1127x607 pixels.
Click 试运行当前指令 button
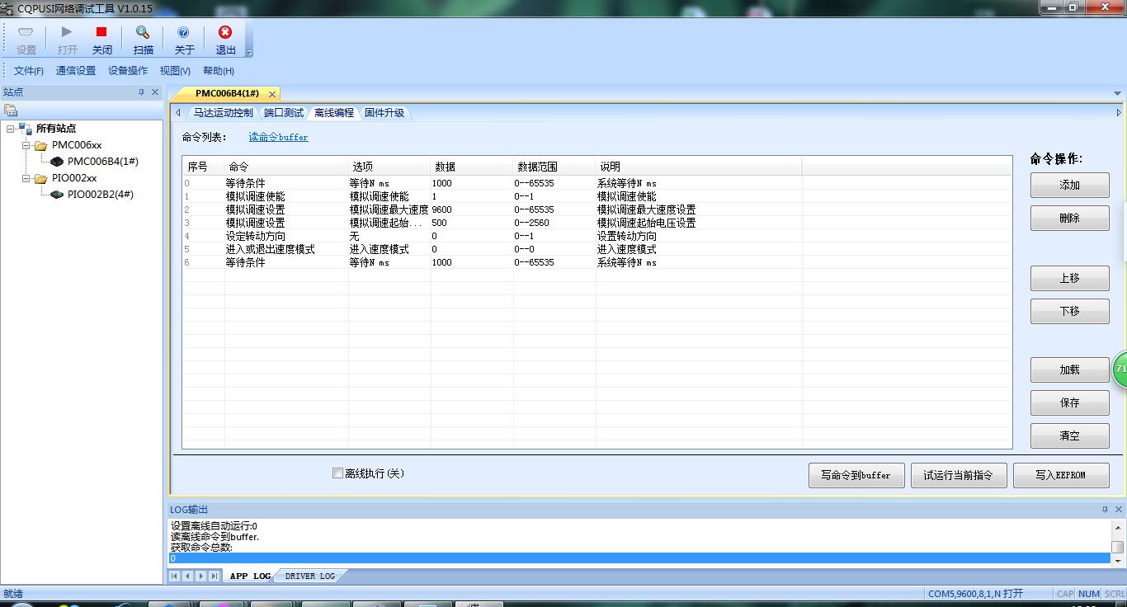point(959,476)
